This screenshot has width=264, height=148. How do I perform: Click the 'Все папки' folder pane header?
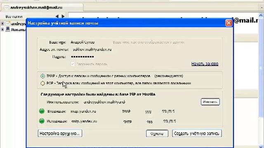coord(14,16)
